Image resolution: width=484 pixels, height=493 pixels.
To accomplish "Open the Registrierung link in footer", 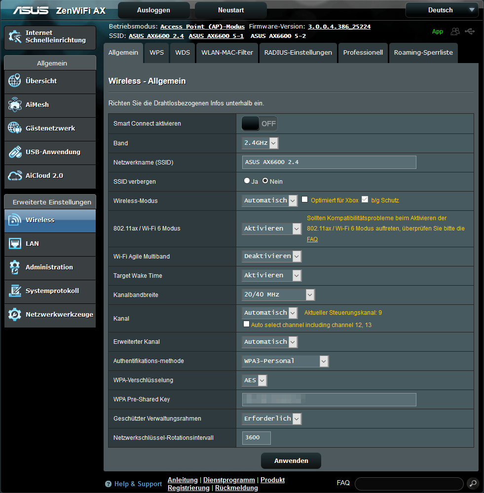I will (188, 488).
